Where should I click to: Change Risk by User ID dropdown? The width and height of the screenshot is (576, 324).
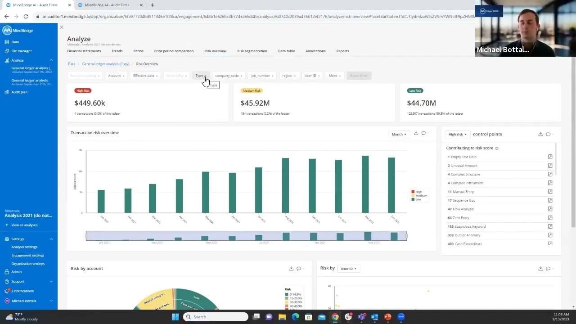(x=348, y=269)
